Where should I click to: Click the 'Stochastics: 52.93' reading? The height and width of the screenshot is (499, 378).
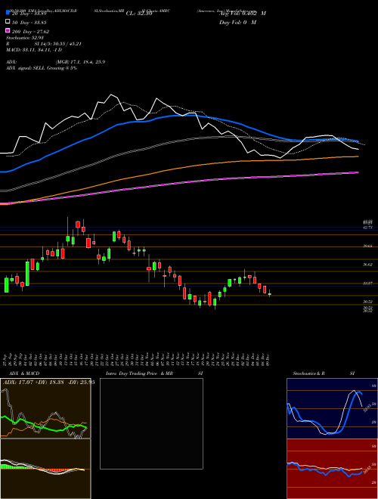pos(25,38)
